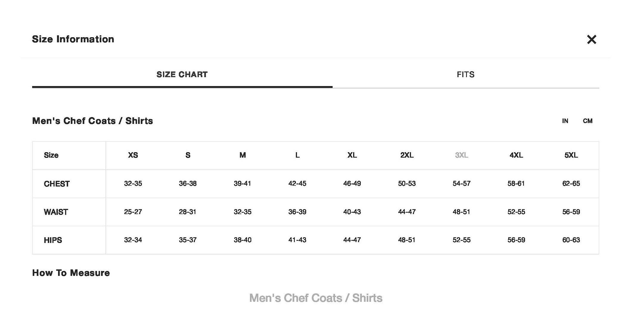The width and height of the screenshot is (632, 310).
Task: Select the L size column header
Action: point(297,155)
